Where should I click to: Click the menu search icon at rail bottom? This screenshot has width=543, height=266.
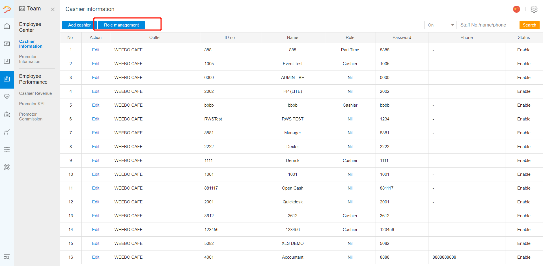[7, 257]
